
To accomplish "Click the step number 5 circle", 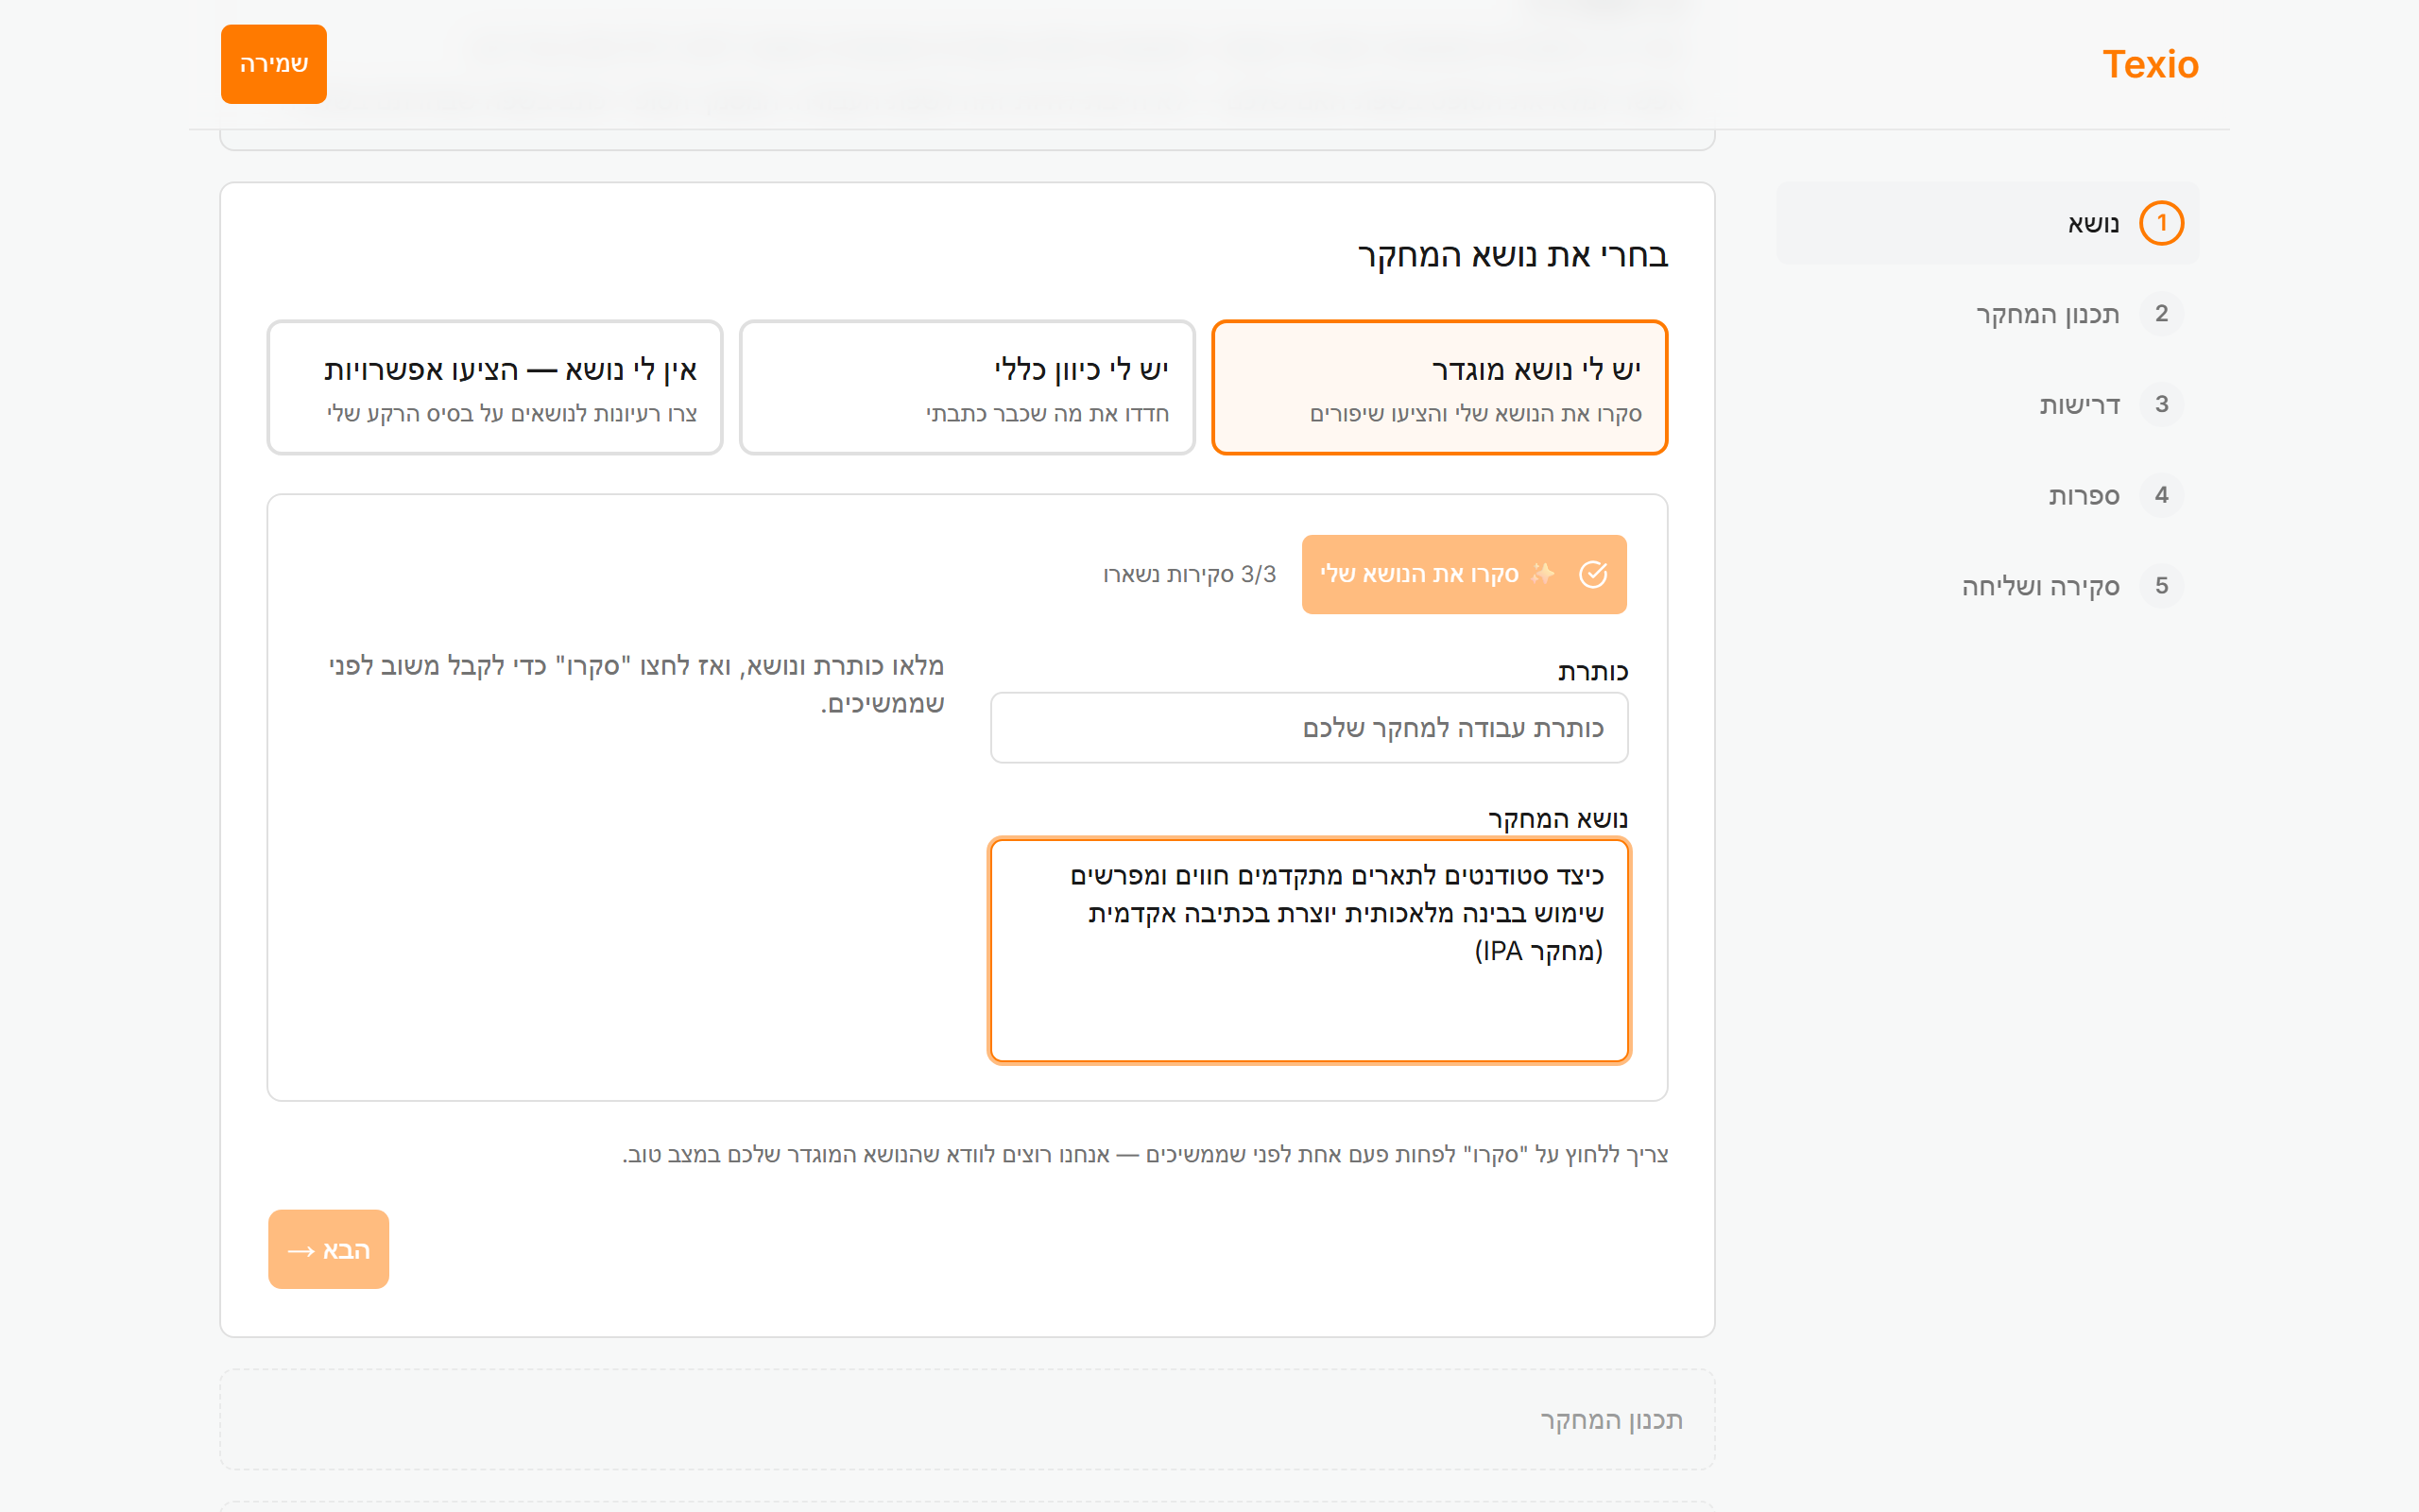I will pyautogui.click(x=2161, y=586).
